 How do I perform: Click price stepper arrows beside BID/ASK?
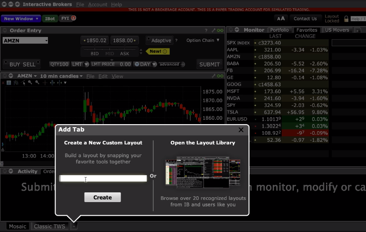(x=141, y=52)
